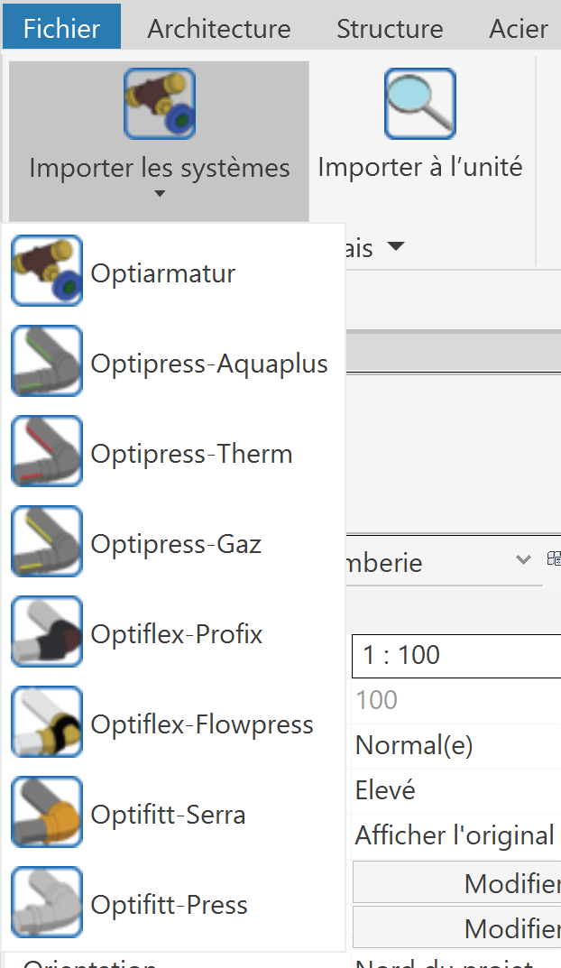Open the discipline combo box chevron
The image size is (561, 968).
coord(523,560)
